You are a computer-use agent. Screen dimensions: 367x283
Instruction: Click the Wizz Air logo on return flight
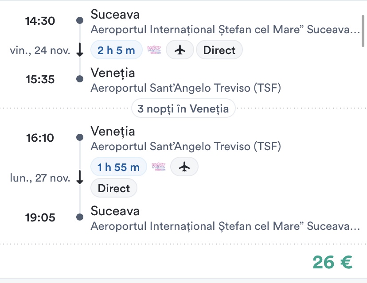[x=159, y=167]
